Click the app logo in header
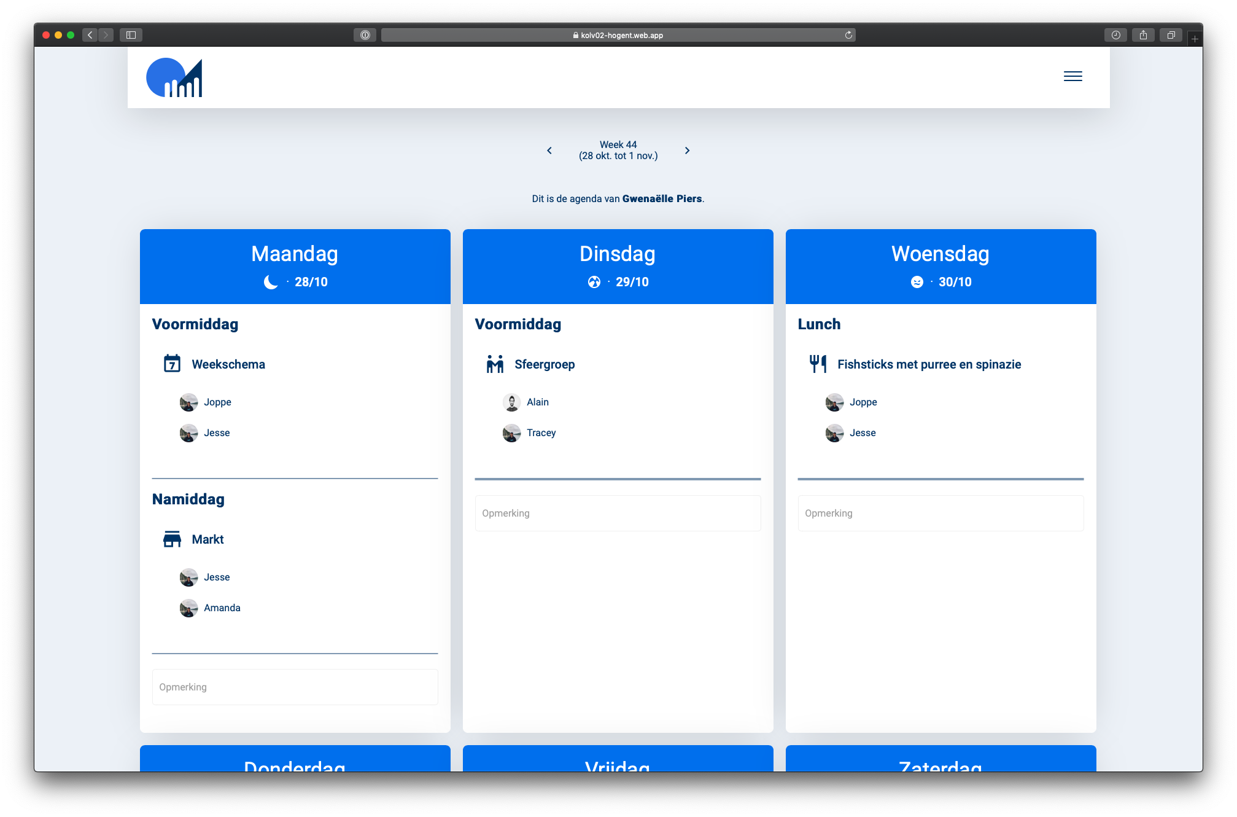 point(174,78)
